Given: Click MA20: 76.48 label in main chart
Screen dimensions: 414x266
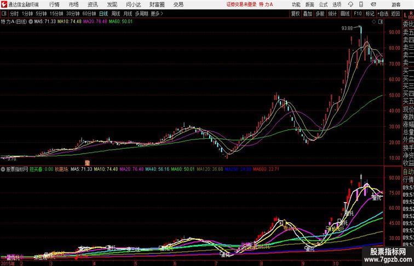Looking at the screenshot, I should coord(95,22).
